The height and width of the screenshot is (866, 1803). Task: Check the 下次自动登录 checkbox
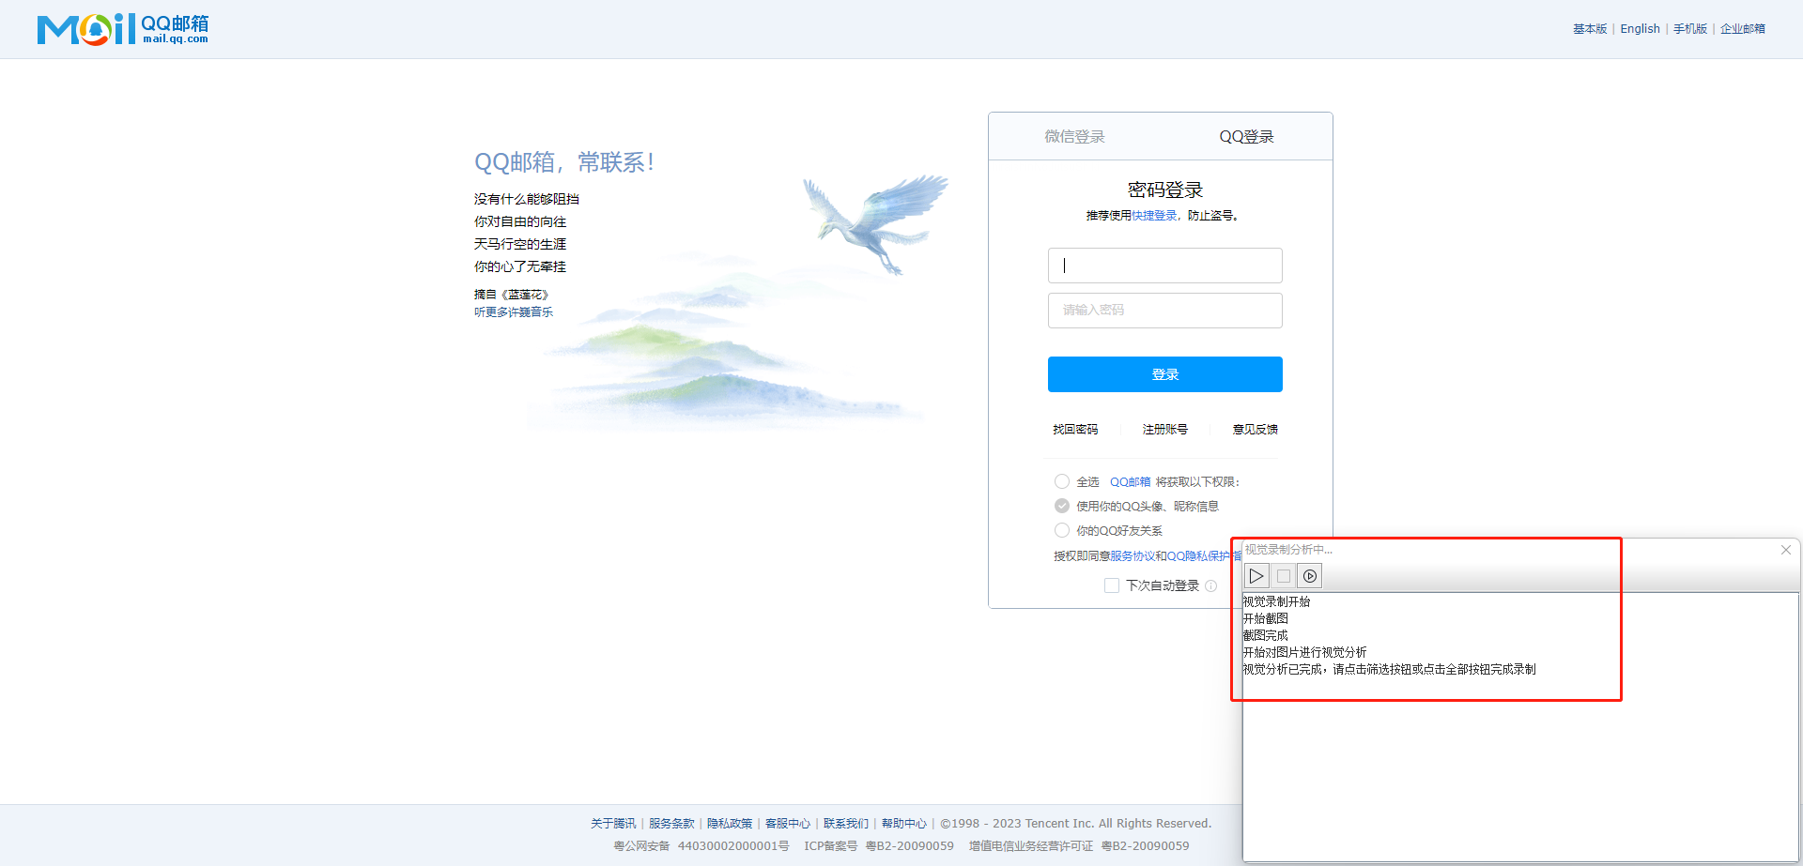coord(1112,585)
